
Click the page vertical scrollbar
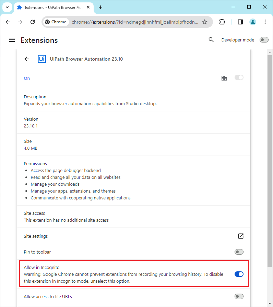coord(270,161)
